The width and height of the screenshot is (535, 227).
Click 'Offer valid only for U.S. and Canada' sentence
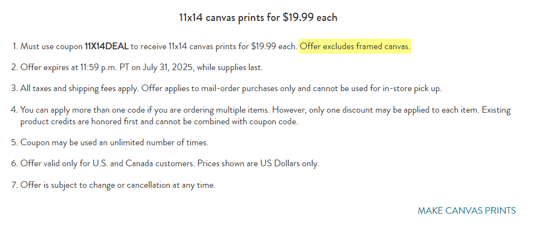tap(104, 164)
